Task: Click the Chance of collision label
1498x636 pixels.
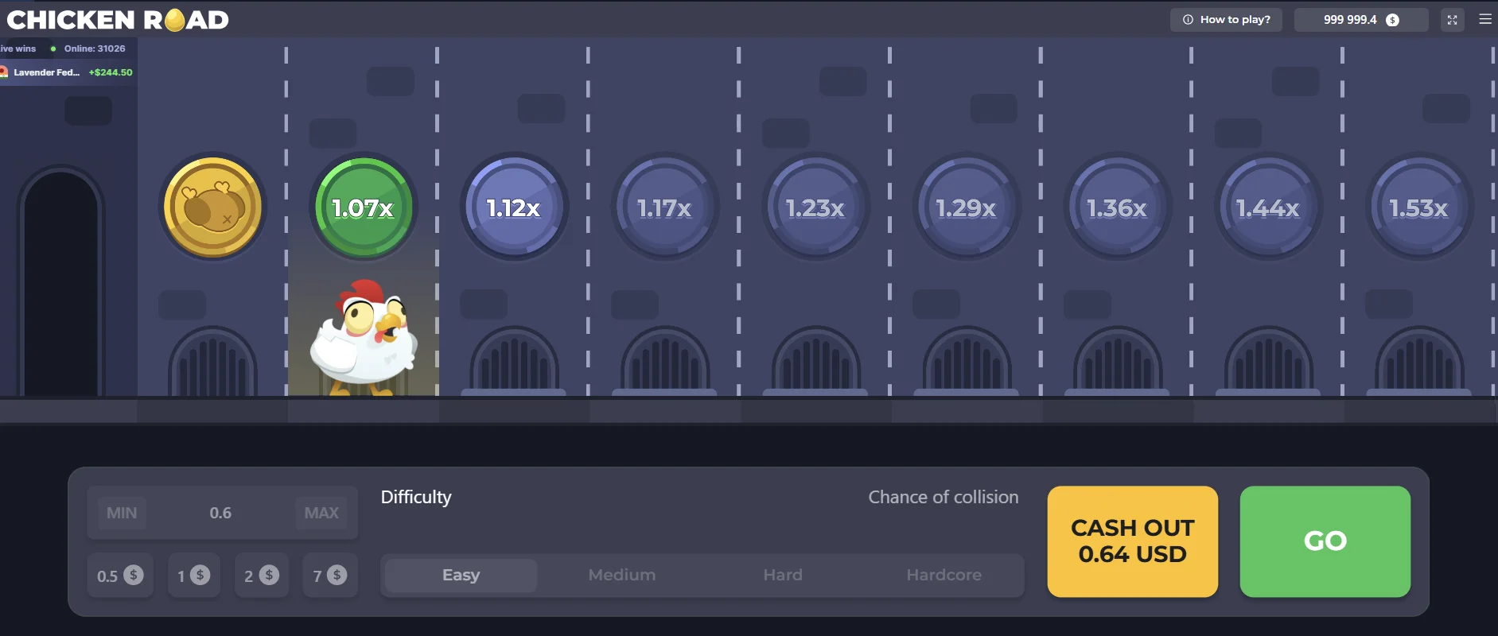Action: (944, 497)
